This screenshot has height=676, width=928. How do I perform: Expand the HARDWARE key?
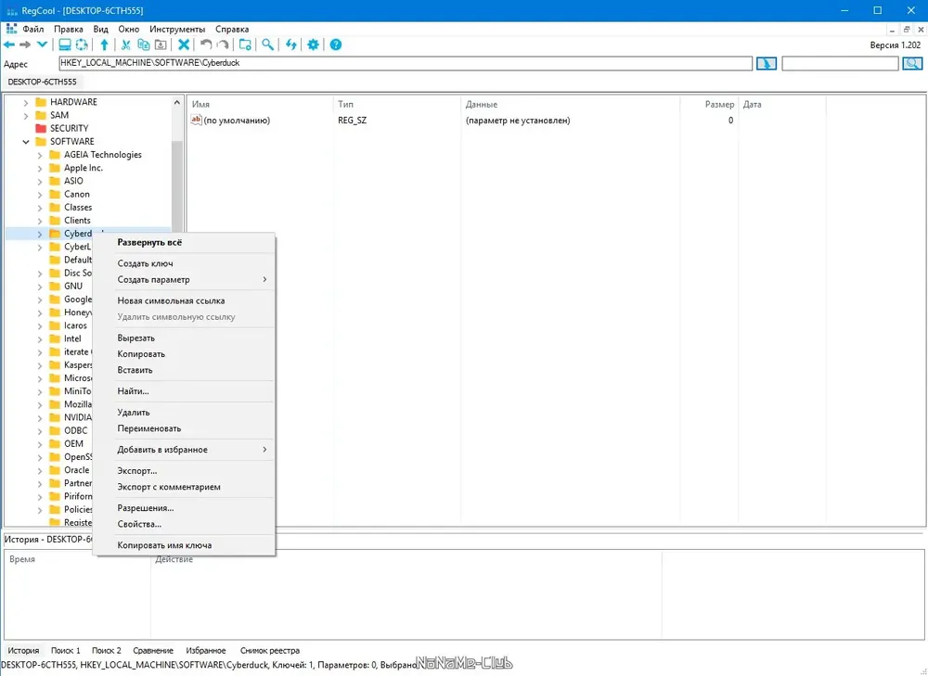point(25,102)
